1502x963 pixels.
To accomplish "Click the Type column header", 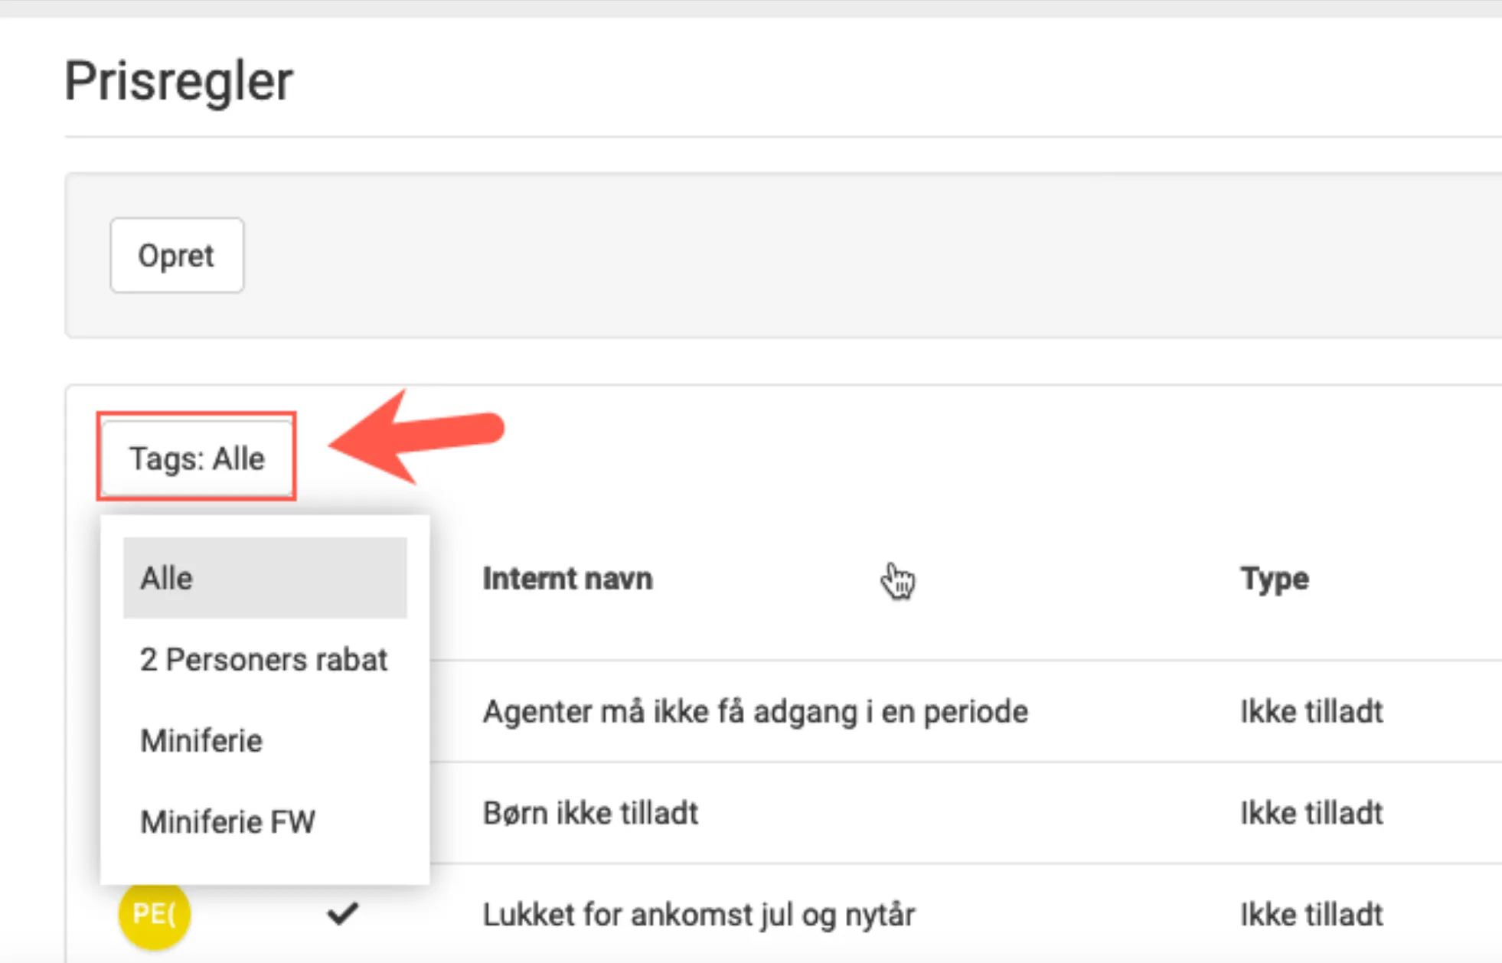I will [x=1274, y=579].
